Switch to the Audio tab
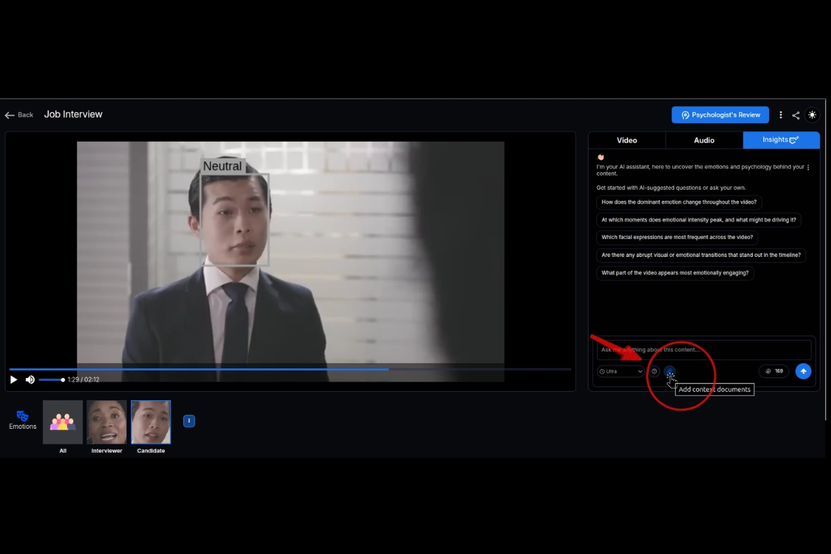The image size is (831, 554). coord(704,140)
